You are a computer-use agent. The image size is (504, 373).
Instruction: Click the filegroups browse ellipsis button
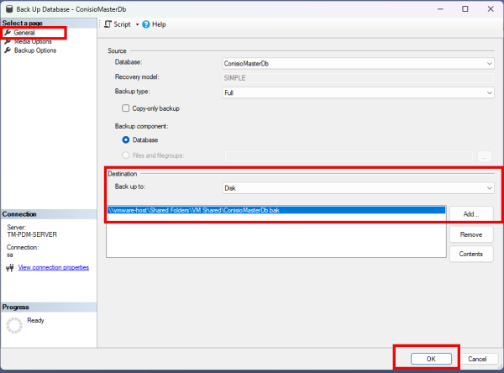tap(484, 156)
